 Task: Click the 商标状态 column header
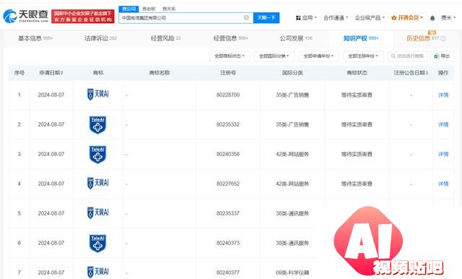click(357, 73)
